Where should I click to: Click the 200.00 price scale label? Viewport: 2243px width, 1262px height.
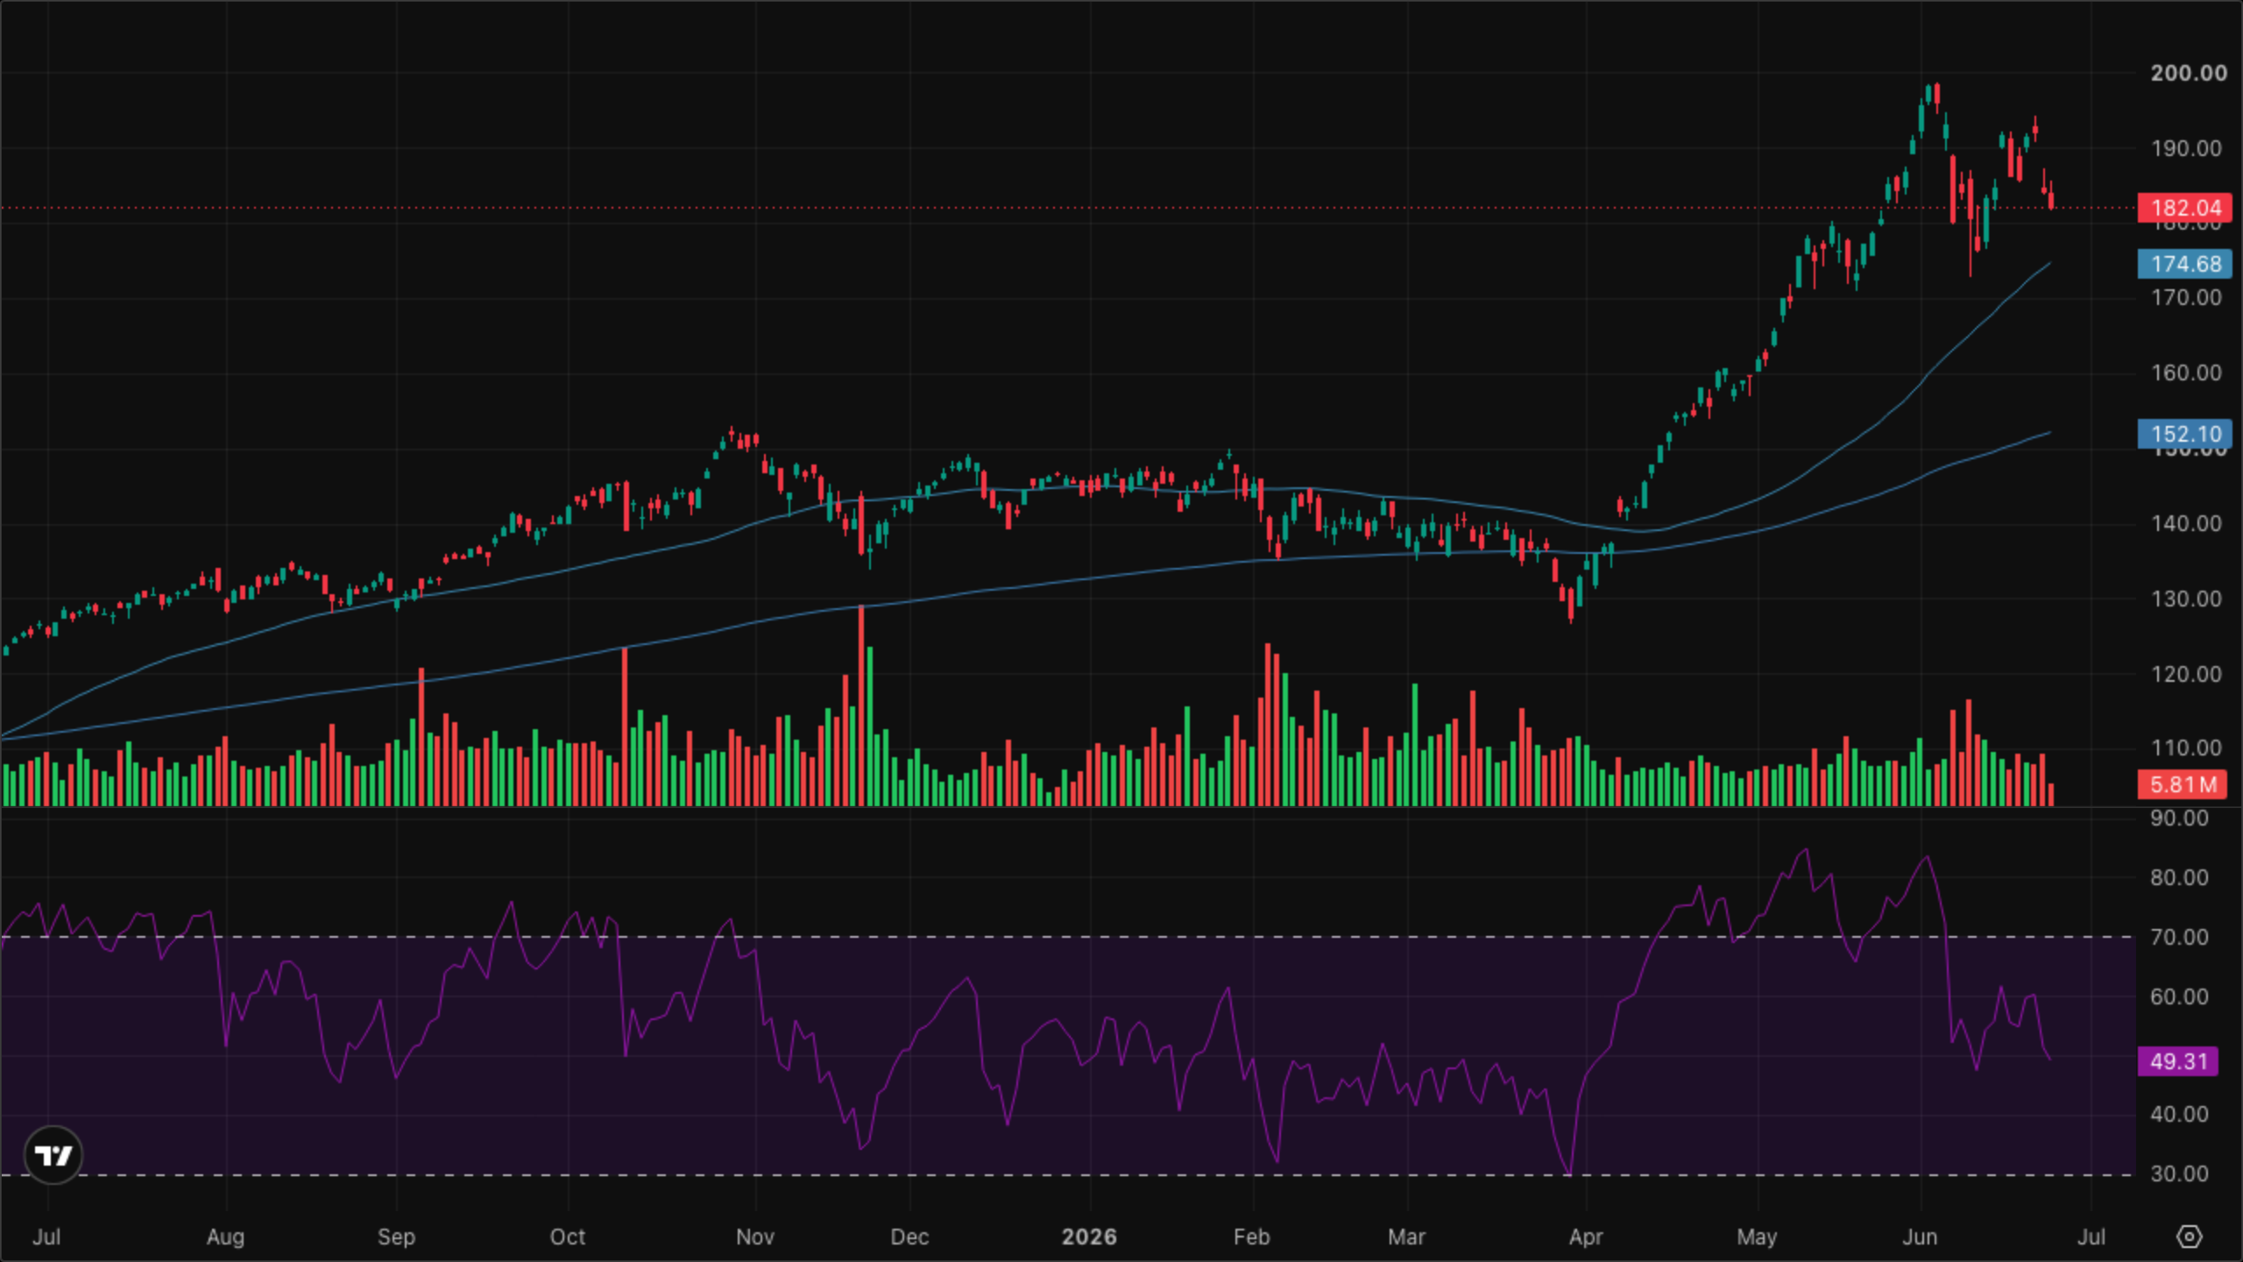[x=2188, y=74]
